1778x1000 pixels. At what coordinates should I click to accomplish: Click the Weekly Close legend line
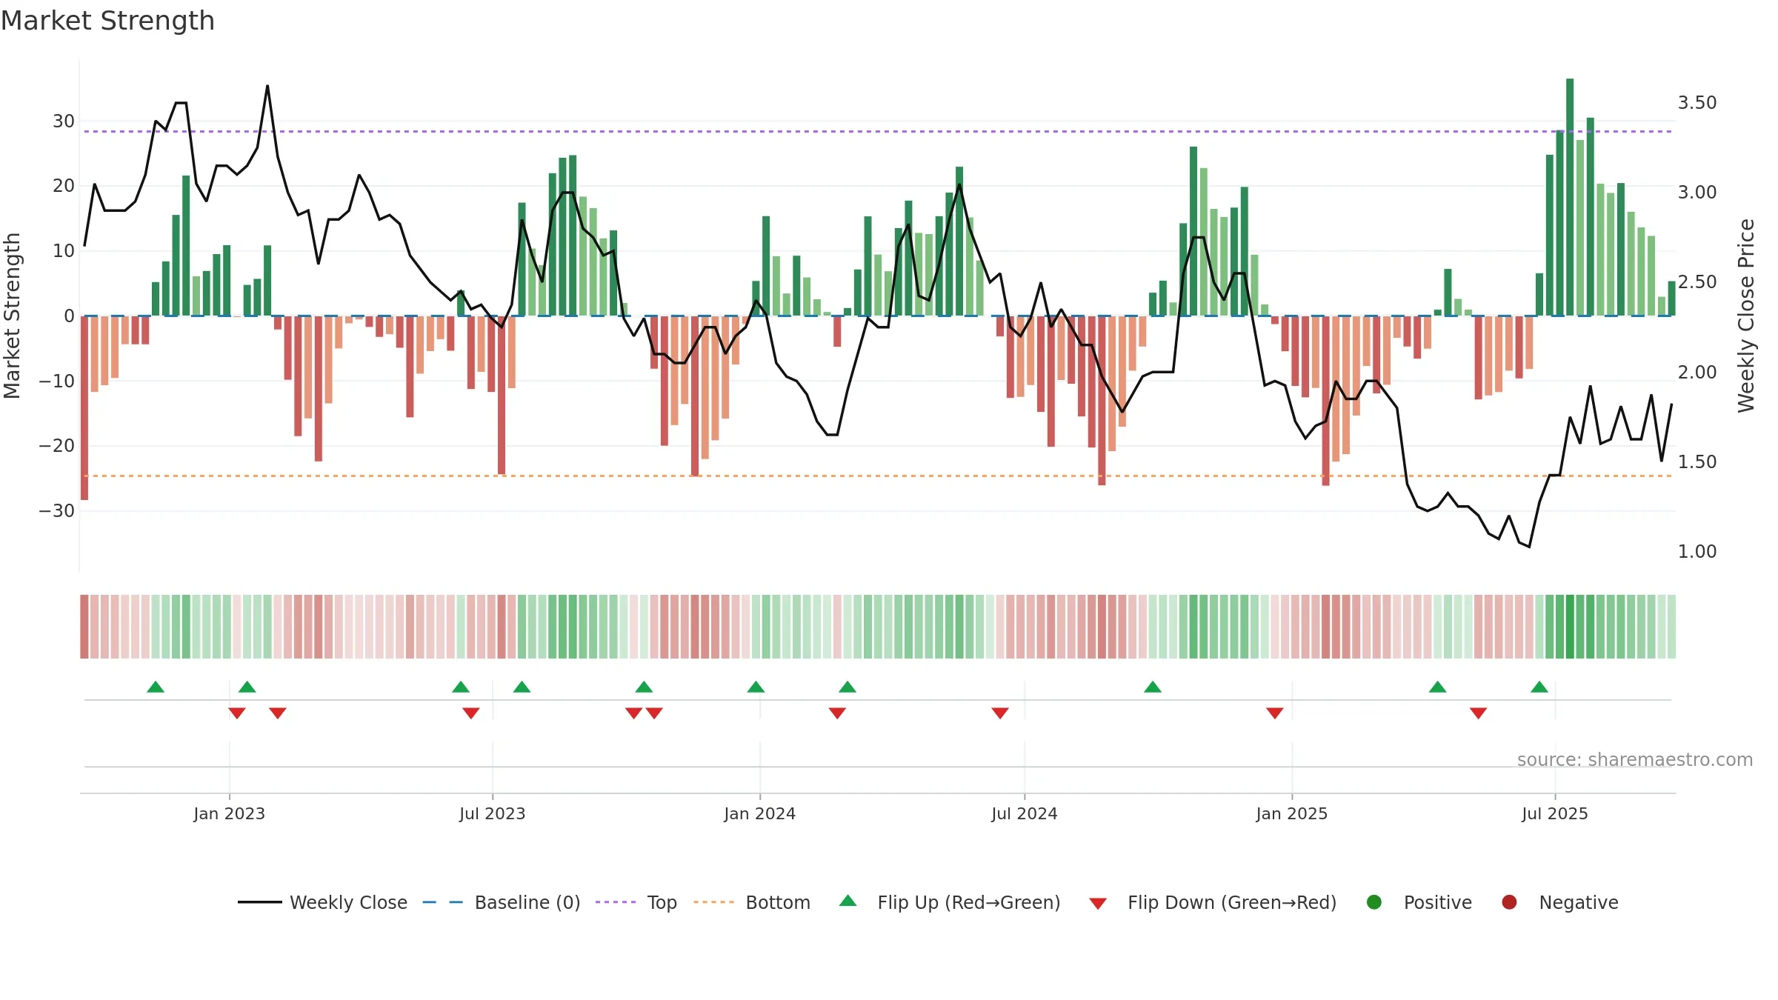coord(259,902)
